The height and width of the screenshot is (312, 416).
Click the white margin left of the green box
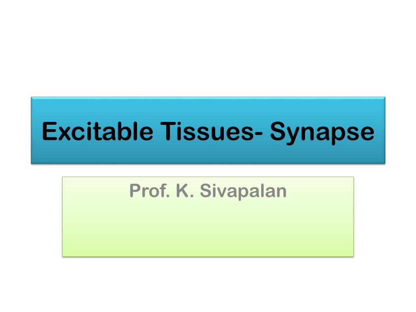tap(31, 217)
